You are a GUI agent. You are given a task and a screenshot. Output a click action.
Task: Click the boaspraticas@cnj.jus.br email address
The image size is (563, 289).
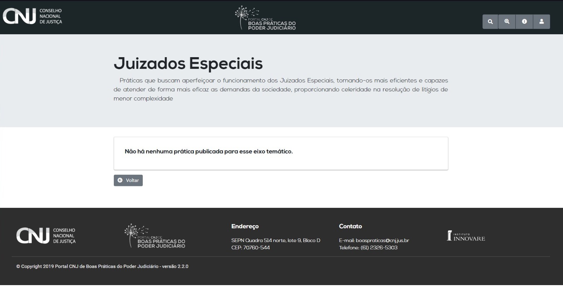point(382,240)
